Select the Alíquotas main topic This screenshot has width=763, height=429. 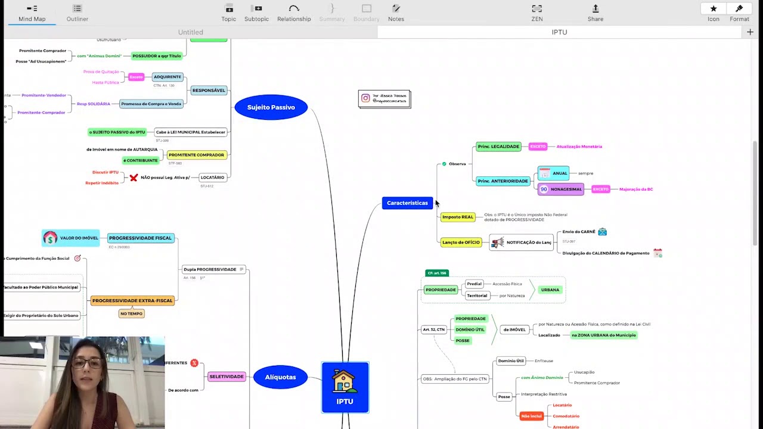coord(280,377)
